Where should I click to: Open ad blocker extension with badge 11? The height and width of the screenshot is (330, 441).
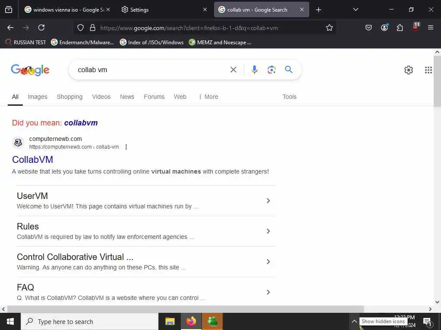pos(416,27)
